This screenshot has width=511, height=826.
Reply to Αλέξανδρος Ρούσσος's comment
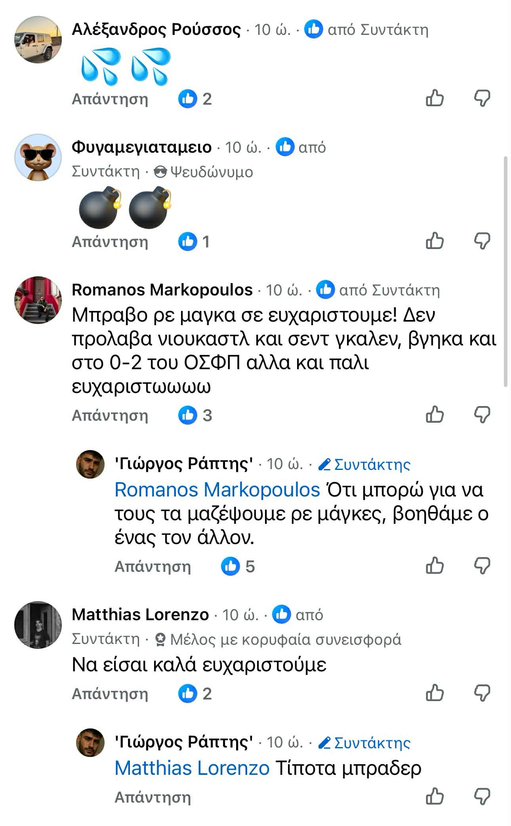point(110,99)
